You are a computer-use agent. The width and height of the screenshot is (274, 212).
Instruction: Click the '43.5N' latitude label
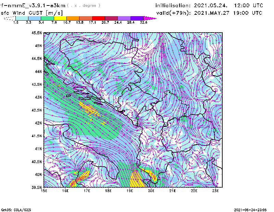coord(37,84)
